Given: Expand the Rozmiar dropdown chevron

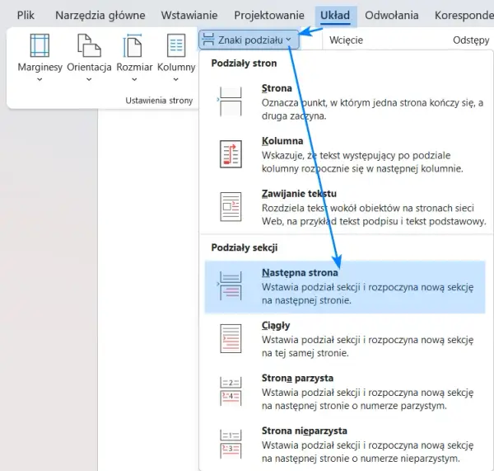Looking at the screenshot, I should coord(134,79).
